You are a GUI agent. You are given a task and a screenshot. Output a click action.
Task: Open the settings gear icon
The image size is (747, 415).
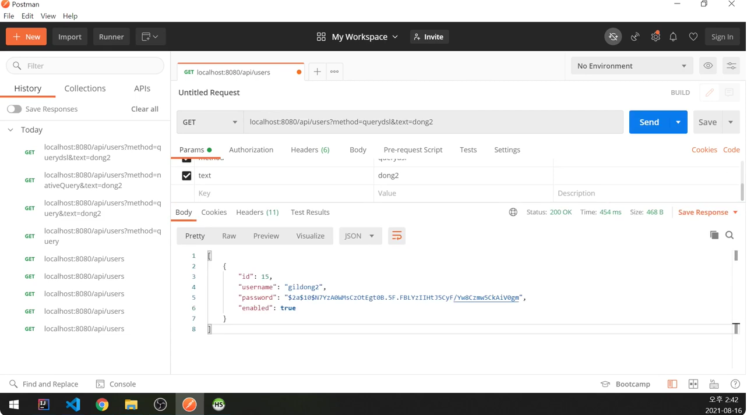pyautogui.click(x=656, y=37)
